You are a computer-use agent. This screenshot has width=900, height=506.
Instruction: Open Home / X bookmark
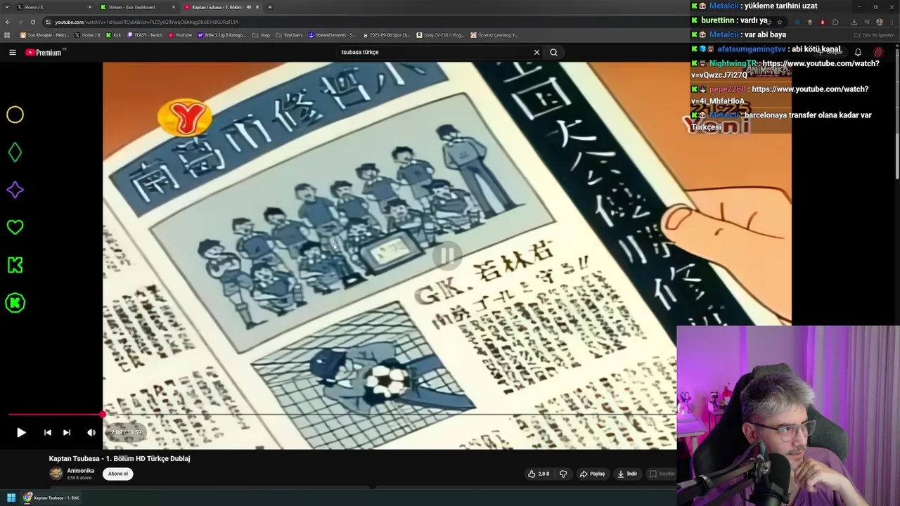click(x=88, y=34)
